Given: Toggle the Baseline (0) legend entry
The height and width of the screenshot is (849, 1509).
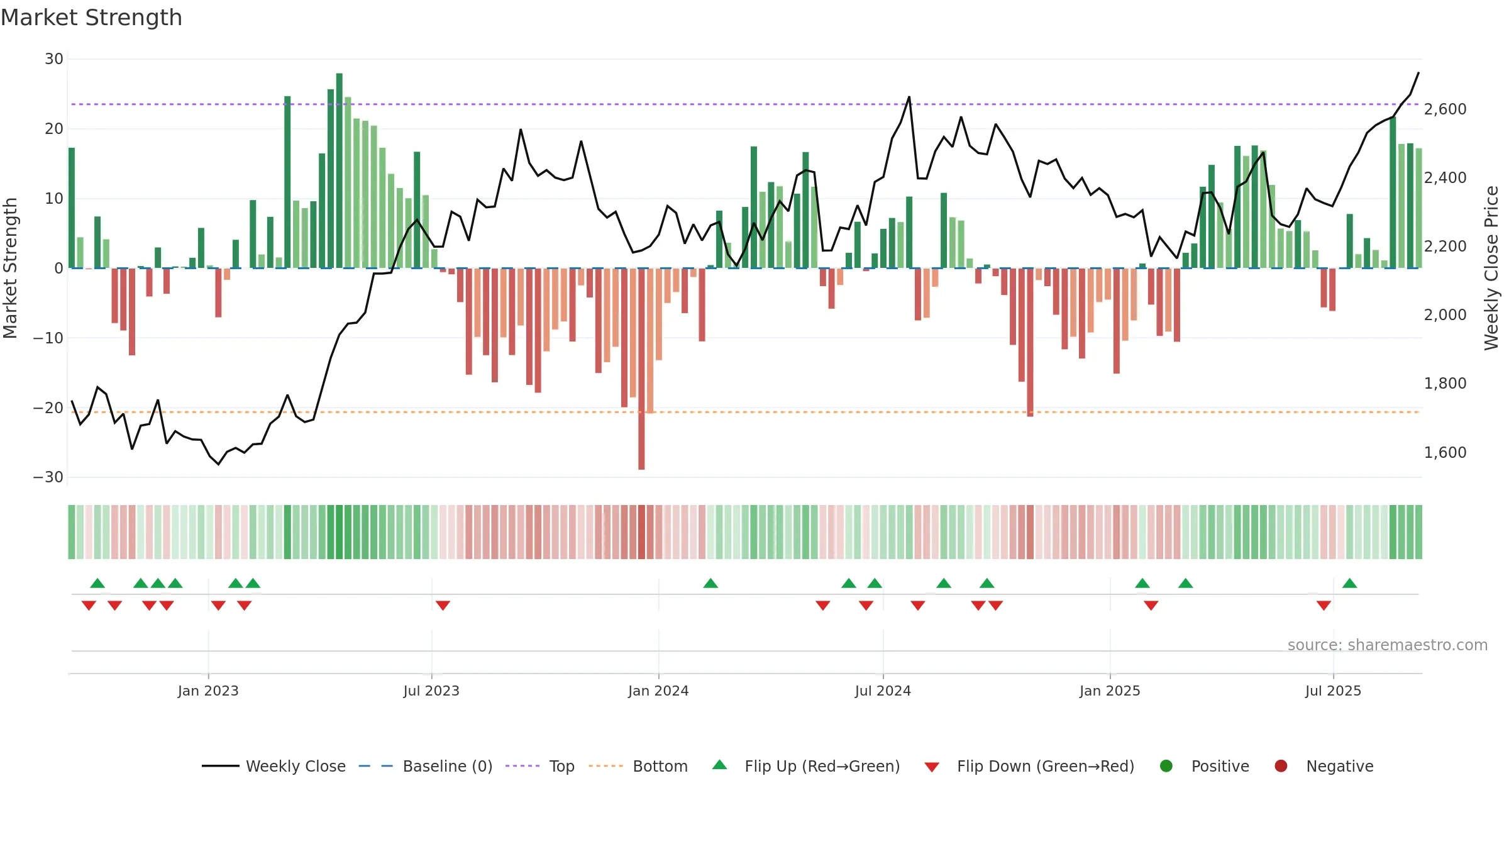Looking at the screenshot, I should [426, 766].
